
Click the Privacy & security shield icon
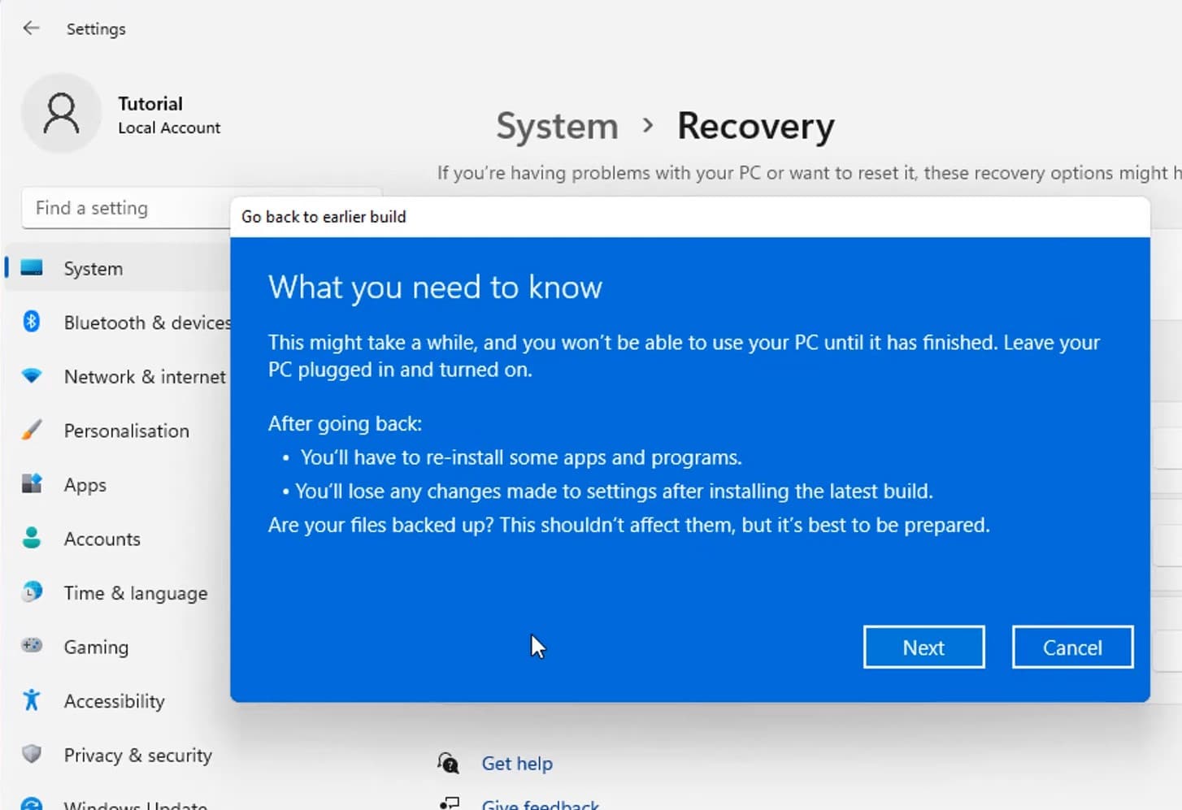[32, 754]
